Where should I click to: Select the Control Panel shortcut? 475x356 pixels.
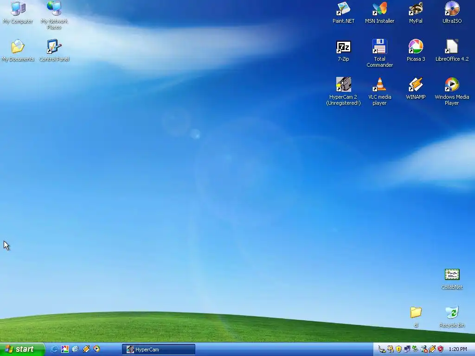tap(54, 50)
